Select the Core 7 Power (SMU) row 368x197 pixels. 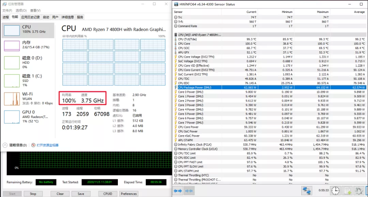pyautogui.click(x=270, y=122)
